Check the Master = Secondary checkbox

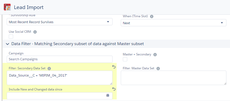(x=125, y=59)
